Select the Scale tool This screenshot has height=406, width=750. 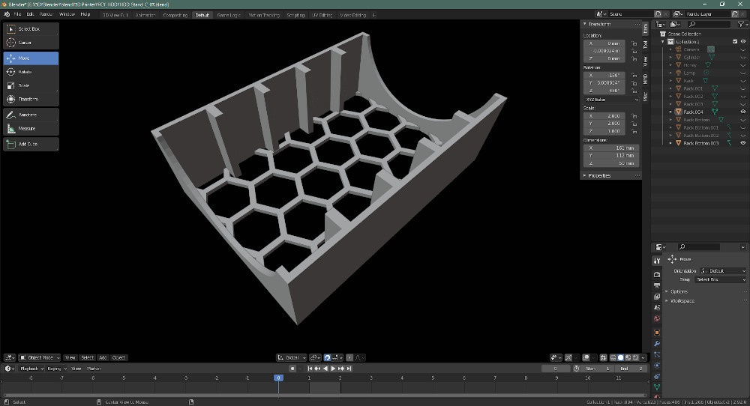tap(31, 85)
